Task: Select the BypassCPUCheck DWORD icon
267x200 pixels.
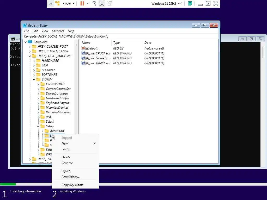Action: [x=83, y=53]
